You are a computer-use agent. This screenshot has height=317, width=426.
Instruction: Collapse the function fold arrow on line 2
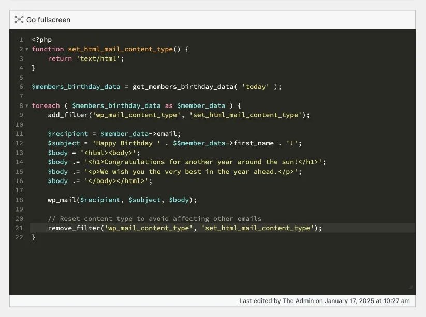click(27, 50)
